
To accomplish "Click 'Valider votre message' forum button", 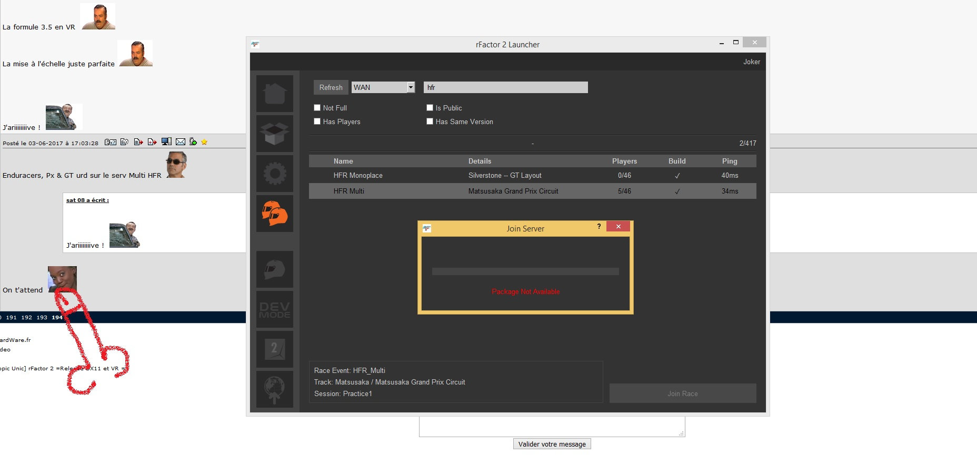I will coord(552,444).
